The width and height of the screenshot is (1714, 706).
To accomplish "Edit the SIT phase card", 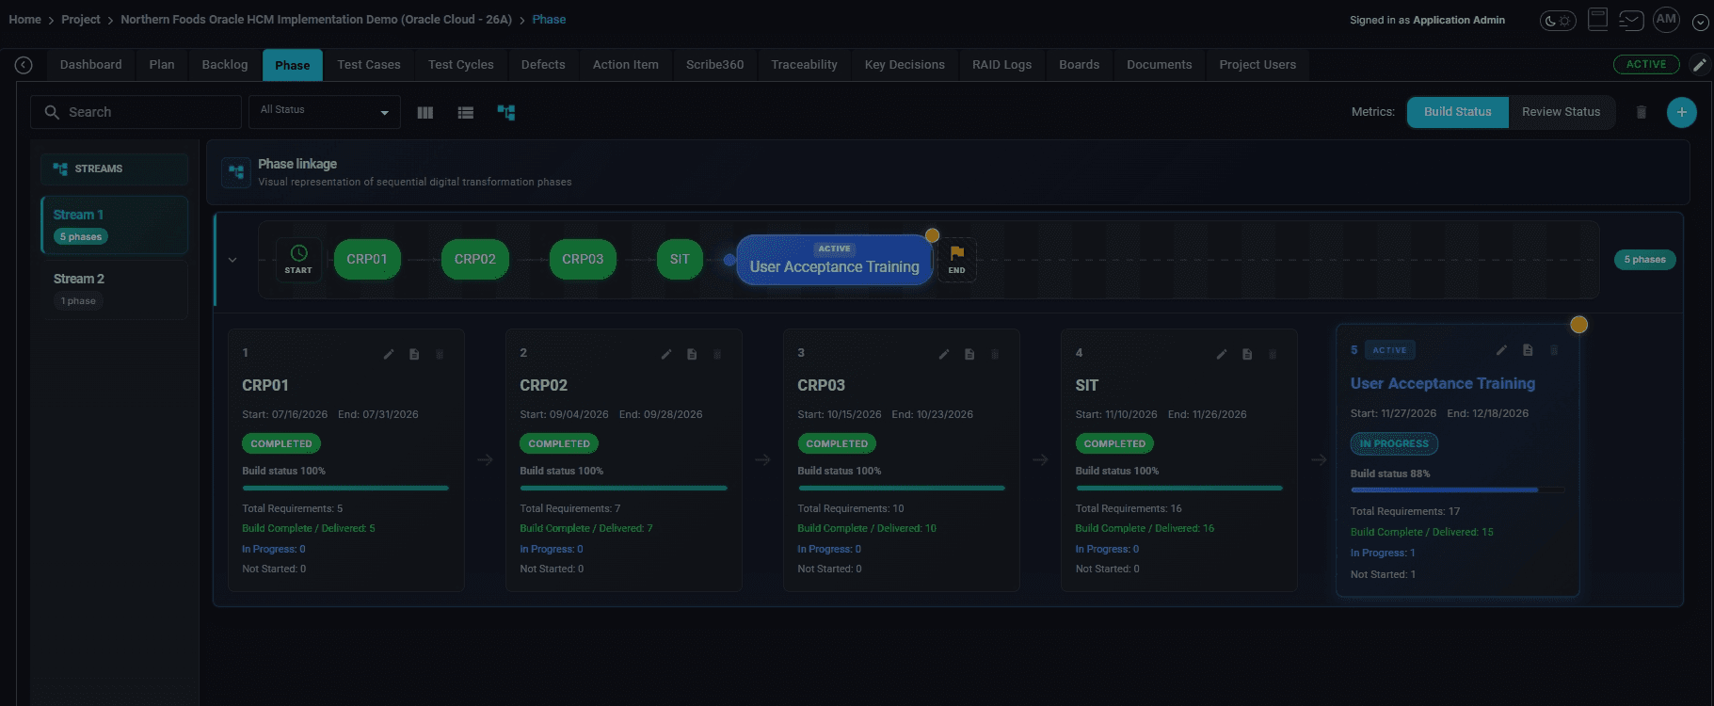I will click(x=1222, y=354).
